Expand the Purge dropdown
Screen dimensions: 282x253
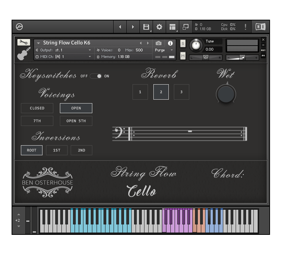(x=164, y=50)
